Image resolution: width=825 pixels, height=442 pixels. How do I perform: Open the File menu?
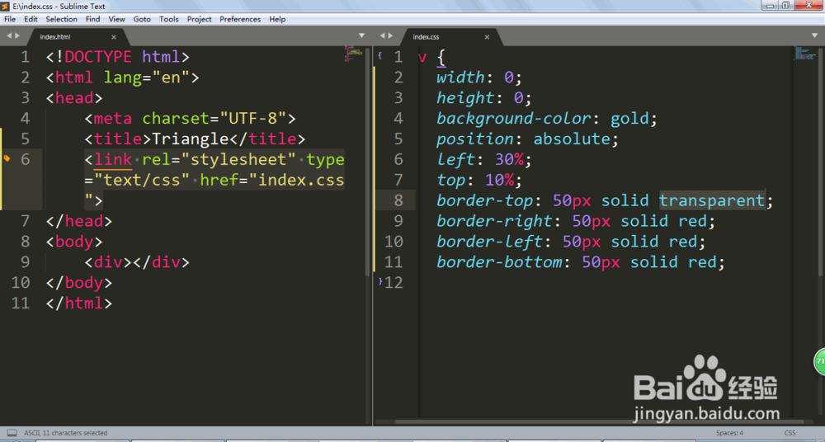pyautogui.click(x=9, y=19)
